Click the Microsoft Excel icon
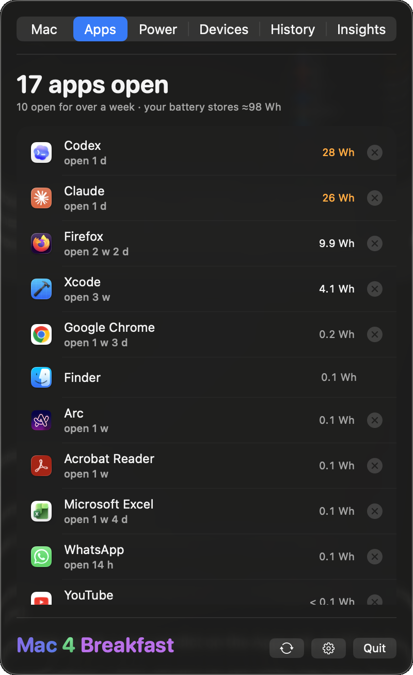 (x=41, y=511)
